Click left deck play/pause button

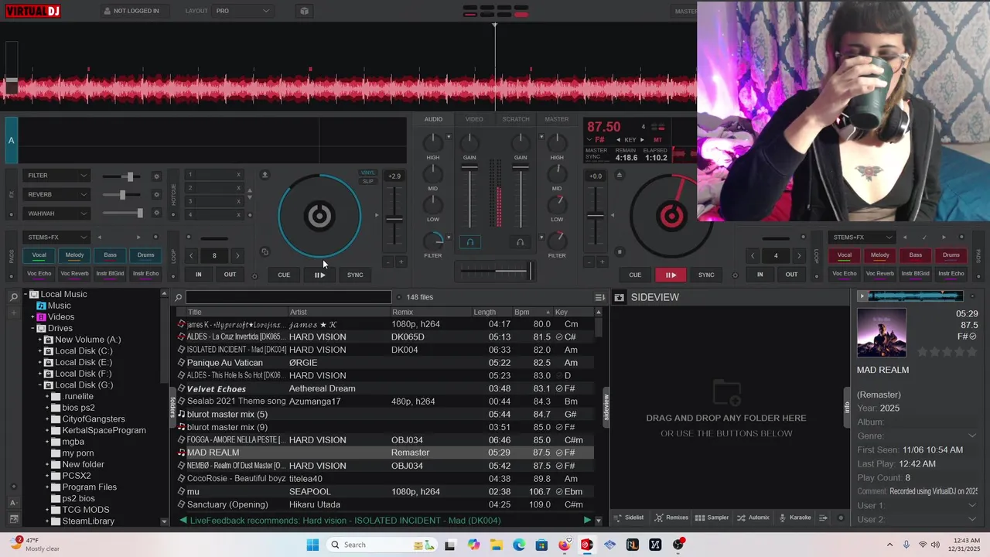point(319,275)
